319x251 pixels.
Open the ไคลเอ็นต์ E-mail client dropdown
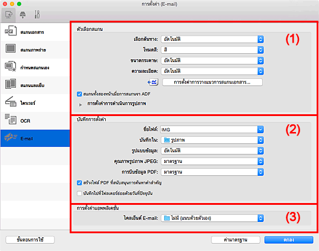point(212,218)
